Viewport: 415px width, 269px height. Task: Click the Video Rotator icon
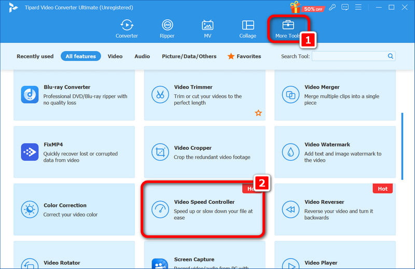coord(30,264)
